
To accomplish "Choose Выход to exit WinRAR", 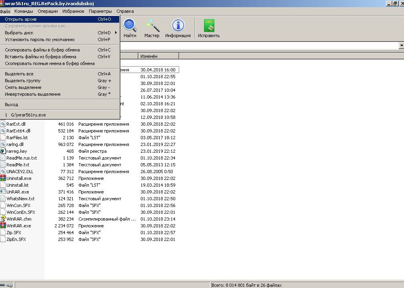I will click(60, 105).
